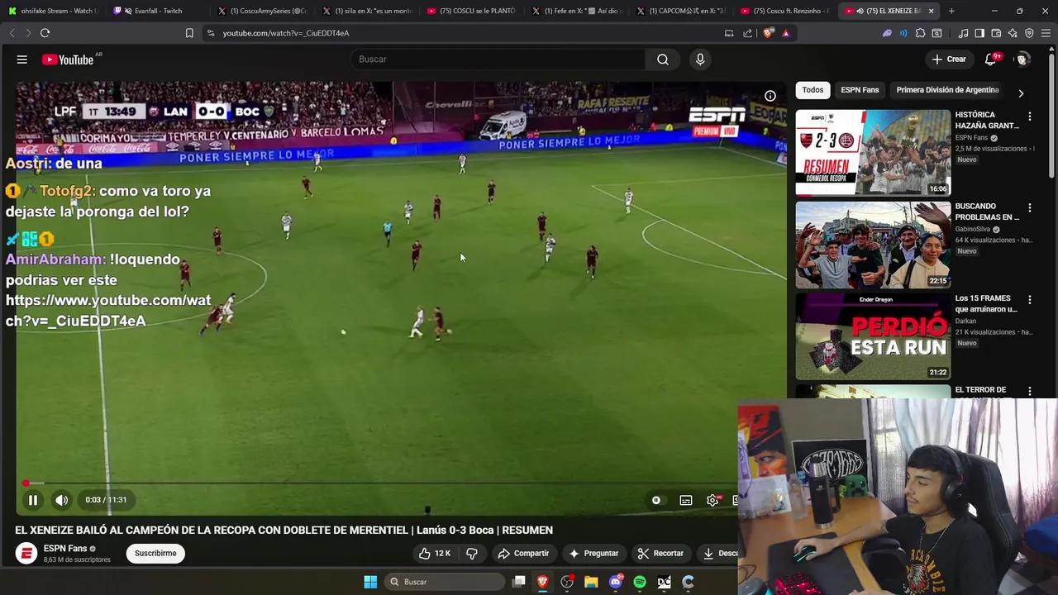
Task: Click the address bar URL
Action: (x=286, y=33)
